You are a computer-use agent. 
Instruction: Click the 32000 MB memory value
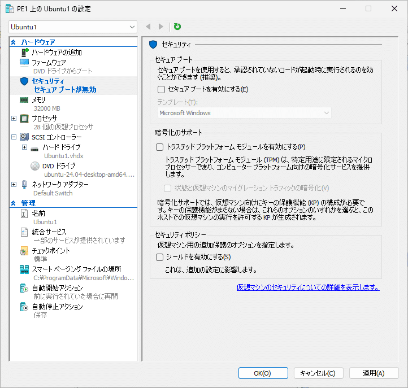coord(47,108)
